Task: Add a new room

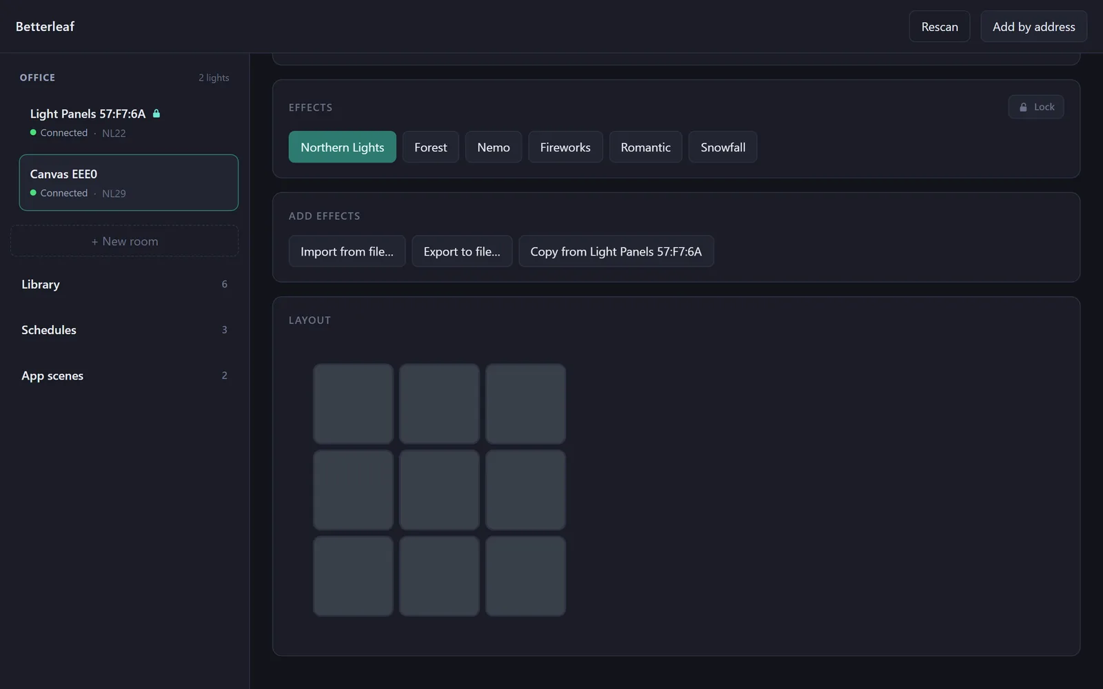Action: 125,241
